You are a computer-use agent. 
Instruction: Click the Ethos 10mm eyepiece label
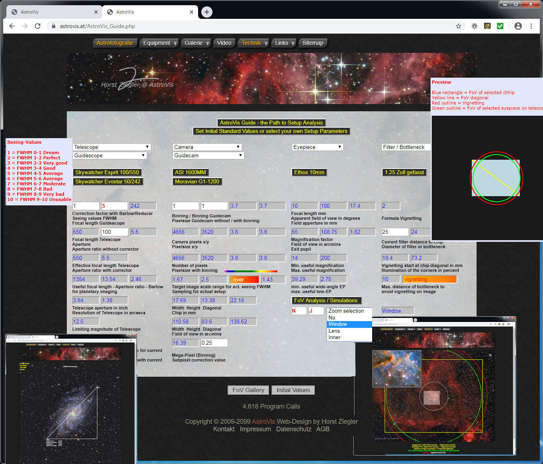[x=309, y=173]
